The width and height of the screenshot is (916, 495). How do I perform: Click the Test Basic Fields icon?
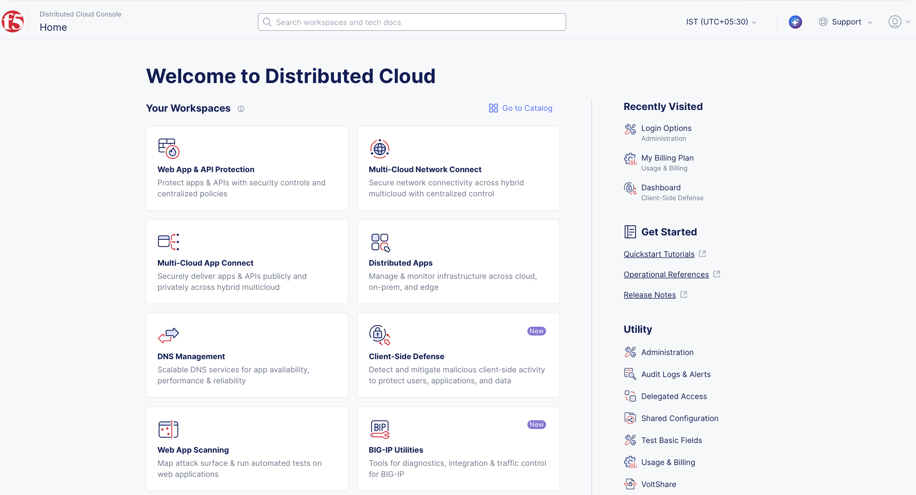tap(630, 440)
